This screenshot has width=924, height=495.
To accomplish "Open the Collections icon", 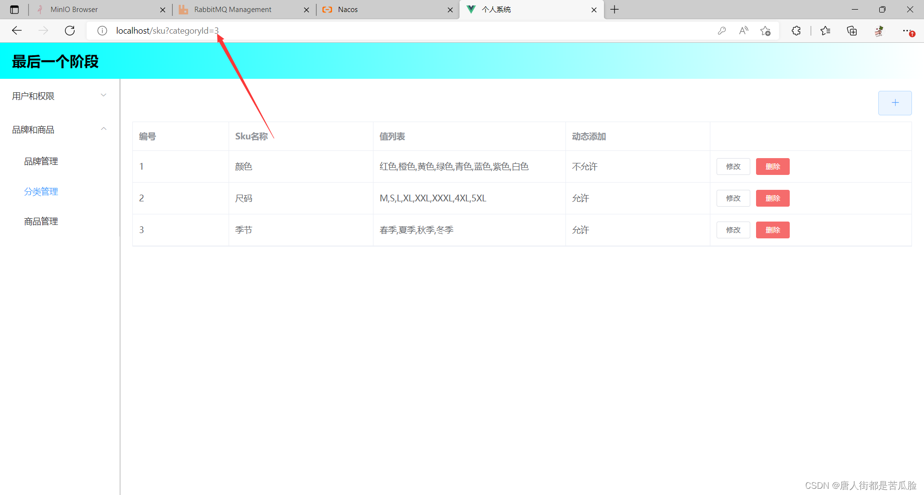I will pos(852,31).
